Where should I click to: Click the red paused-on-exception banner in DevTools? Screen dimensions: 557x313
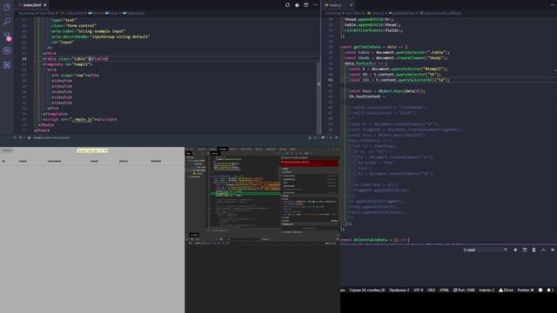pyautogui.click(x=309, y=163)
